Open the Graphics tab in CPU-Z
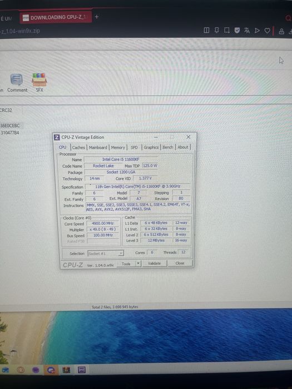292x389 pixels. point(151,147)
